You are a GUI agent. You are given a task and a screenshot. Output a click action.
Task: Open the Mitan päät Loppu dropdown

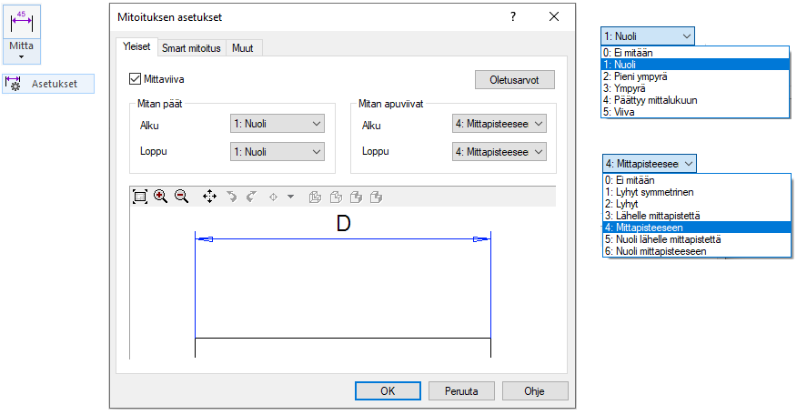(x=277, y=152)
